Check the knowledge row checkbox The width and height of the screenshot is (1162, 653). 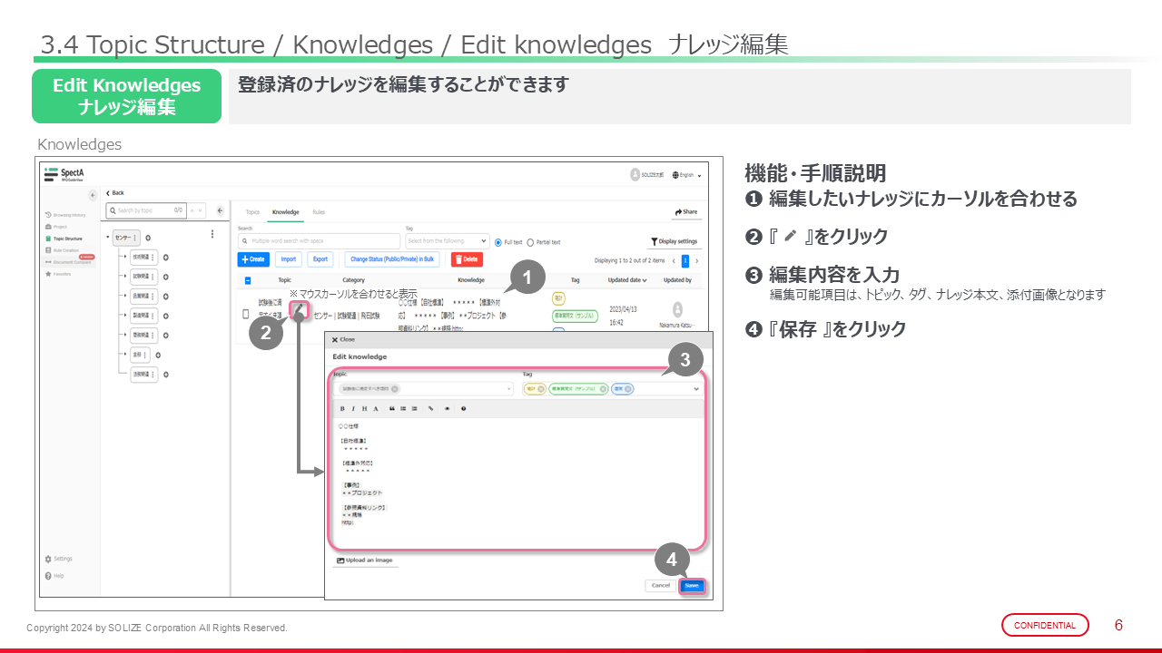[245, 314]
